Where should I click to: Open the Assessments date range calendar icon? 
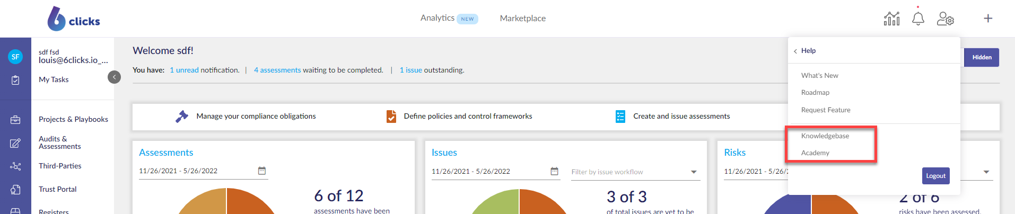click(x=262, y=171)
